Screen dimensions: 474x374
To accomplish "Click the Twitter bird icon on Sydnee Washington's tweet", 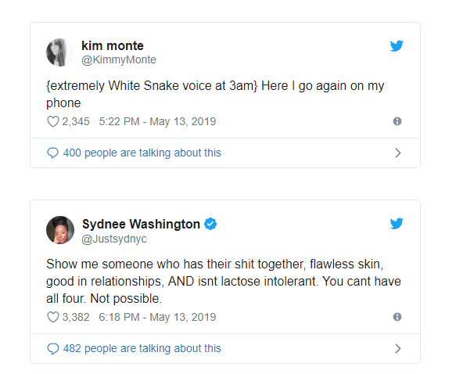I will [397, 224].
